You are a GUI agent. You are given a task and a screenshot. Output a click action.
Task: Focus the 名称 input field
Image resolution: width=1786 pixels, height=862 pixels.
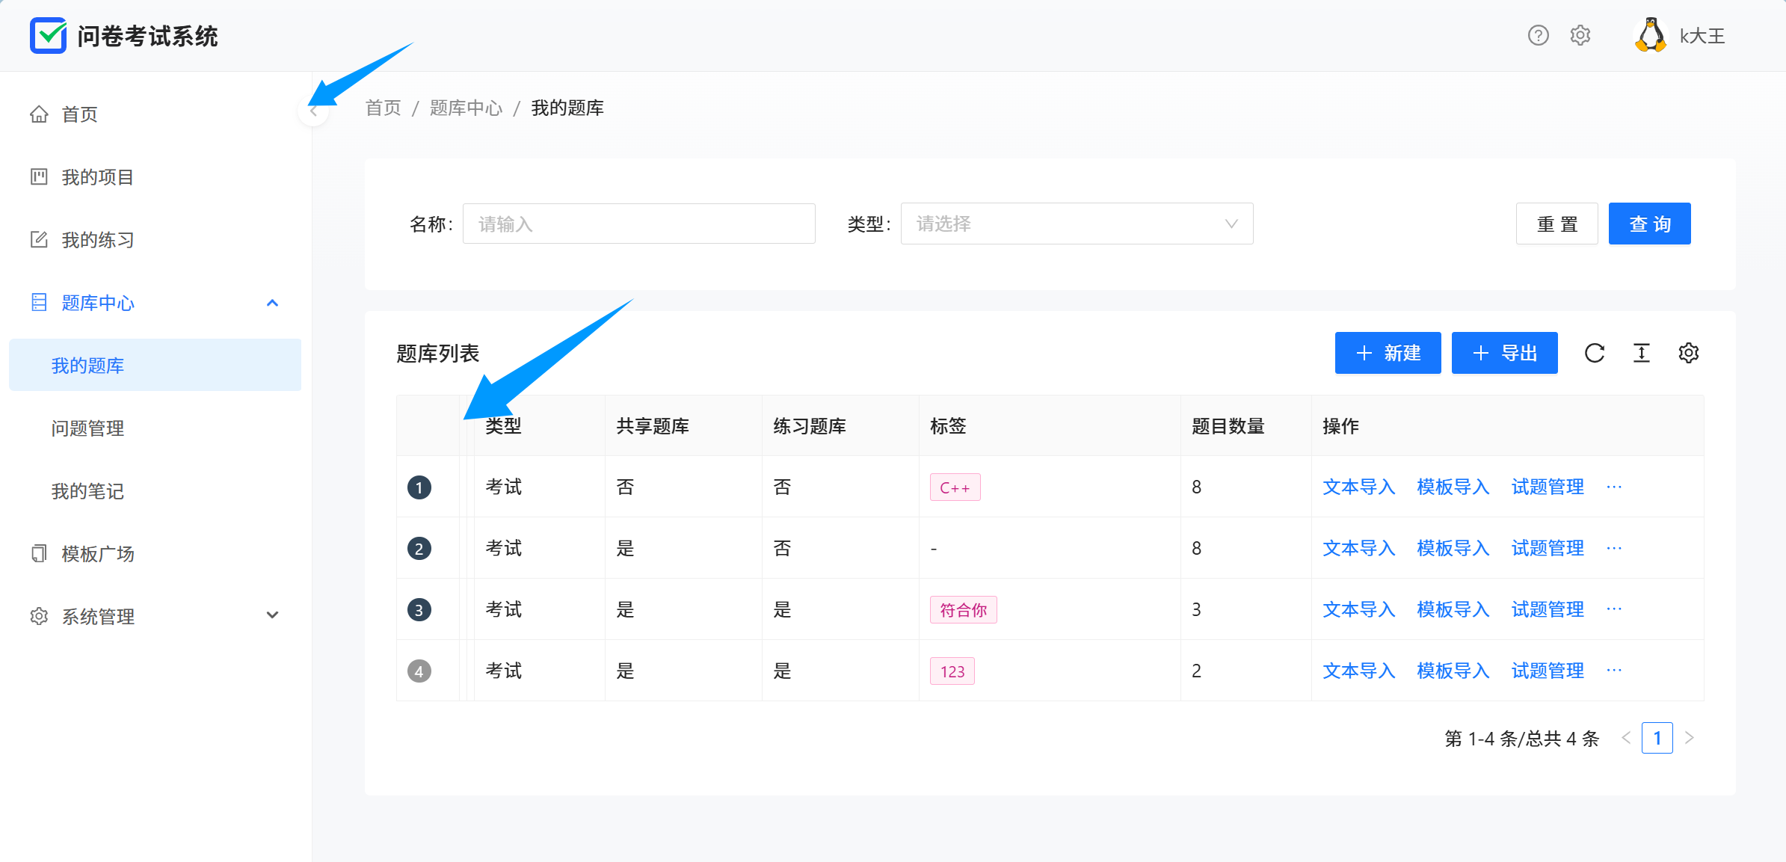638,224
